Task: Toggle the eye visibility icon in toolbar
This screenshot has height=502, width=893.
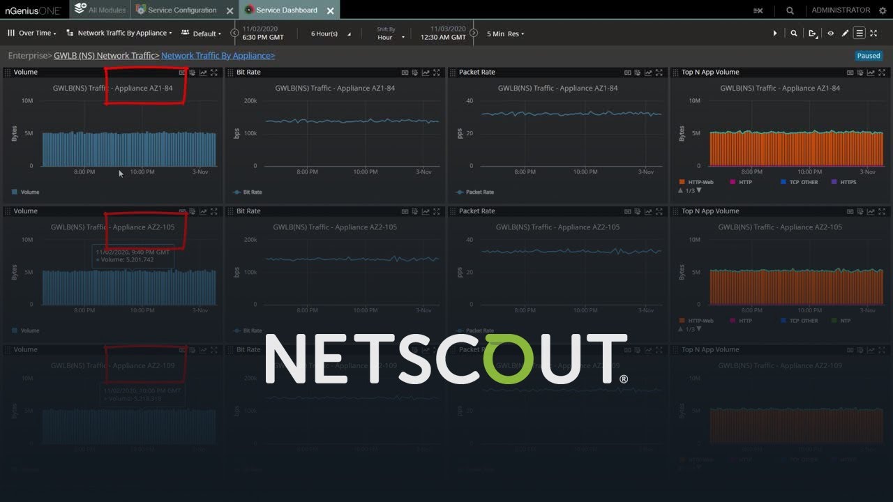Action: point(830,33)
